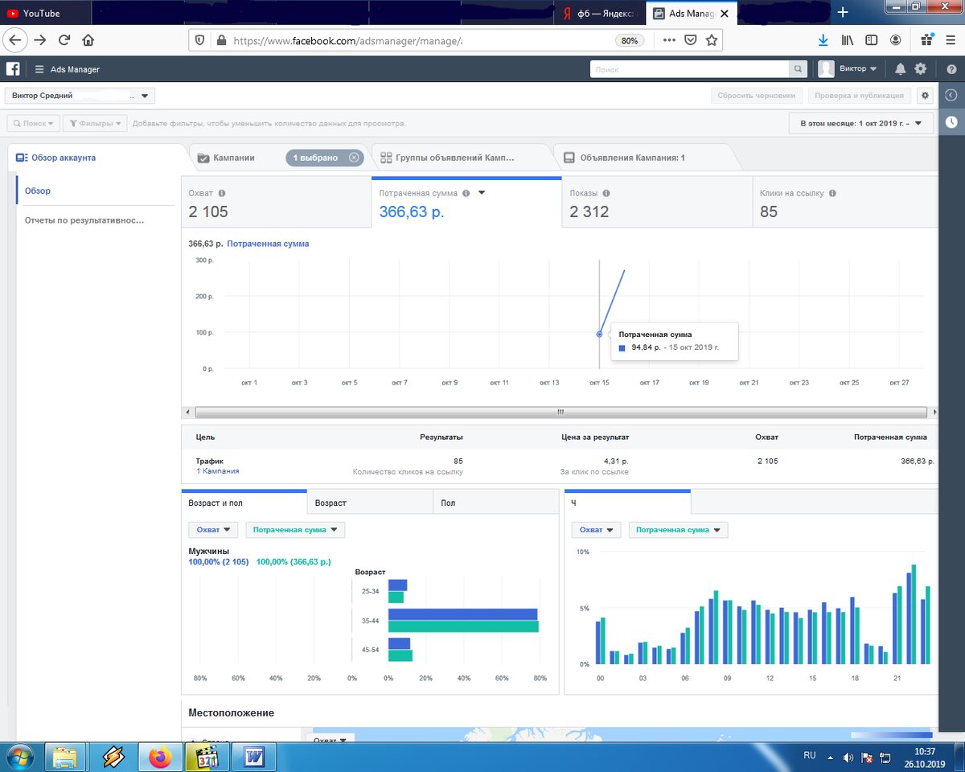Screen dimensions: 965x772
Task: Select the Показы metric card
Action: 656,203
